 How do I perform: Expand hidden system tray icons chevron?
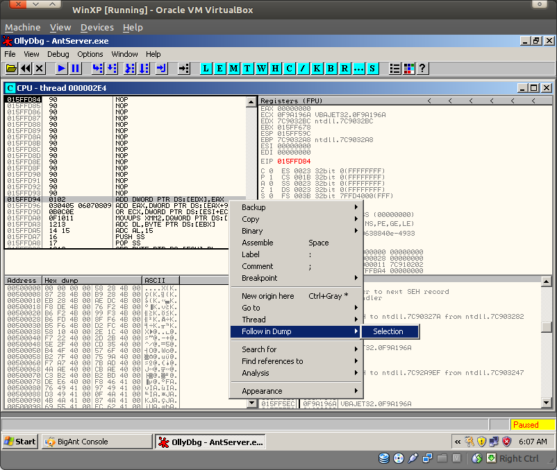[x=458, y=442]
